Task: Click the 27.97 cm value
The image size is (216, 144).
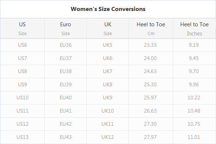Action: (x=150, y=137)
